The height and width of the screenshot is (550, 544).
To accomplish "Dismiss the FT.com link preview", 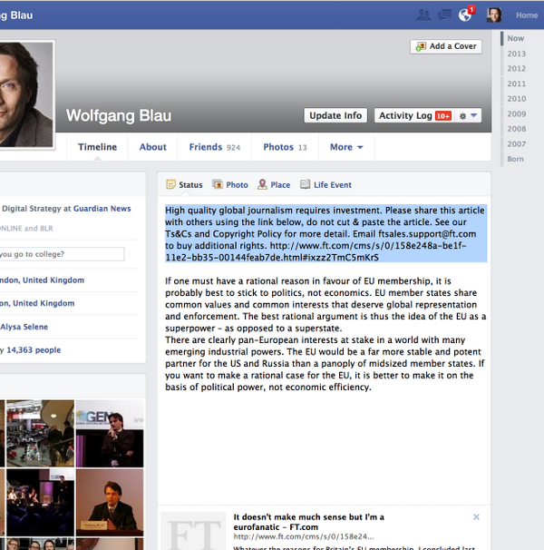I will [x=476, y=516].
